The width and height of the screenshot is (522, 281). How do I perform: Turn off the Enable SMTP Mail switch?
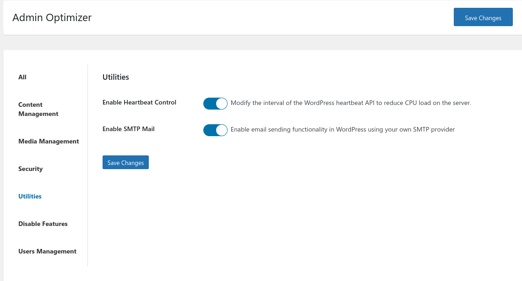(215, 130)
